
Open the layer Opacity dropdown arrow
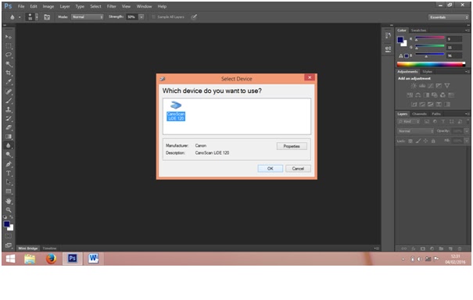(467, 131)
